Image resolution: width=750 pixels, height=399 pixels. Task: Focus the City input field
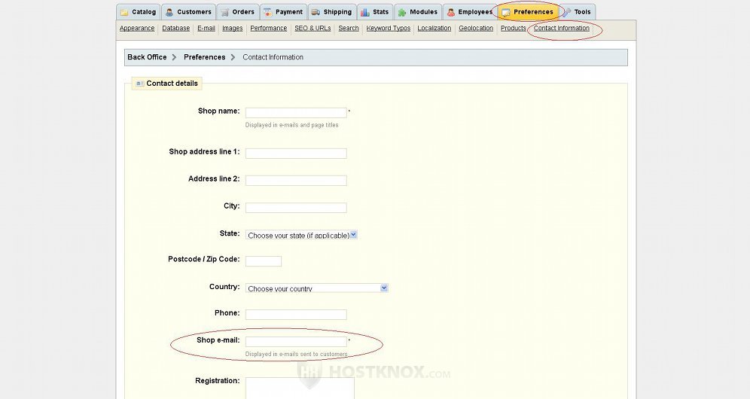(296, 208)
